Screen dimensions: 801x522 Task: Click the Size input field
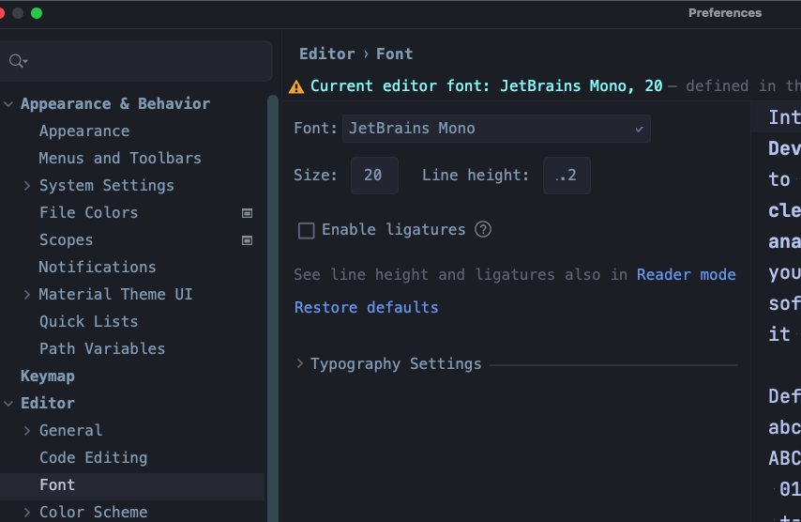[x=374, y=176]
